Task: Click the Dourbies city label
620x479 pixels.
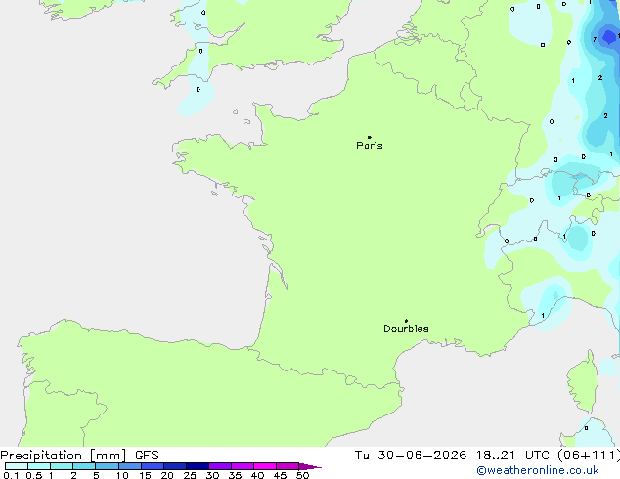Action: 406,328
